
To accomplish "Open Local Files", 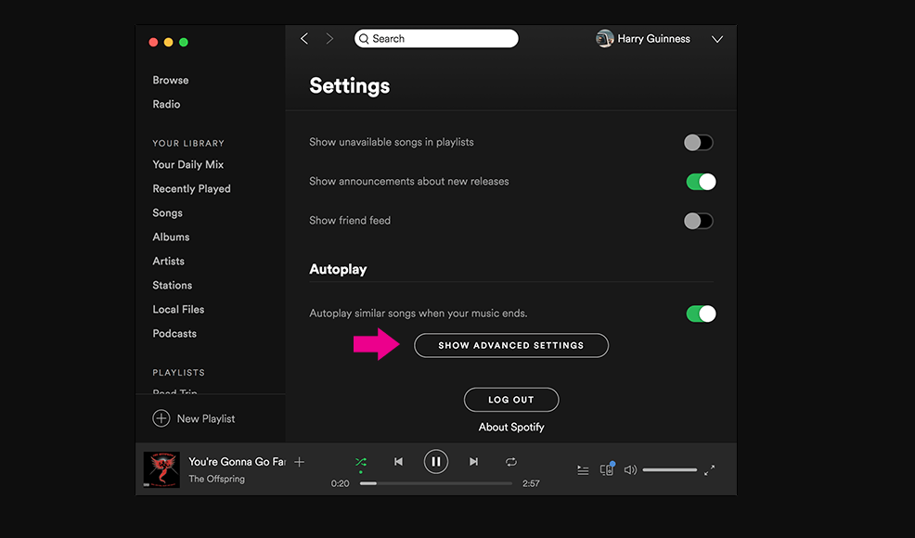I will tap(178, 309).
